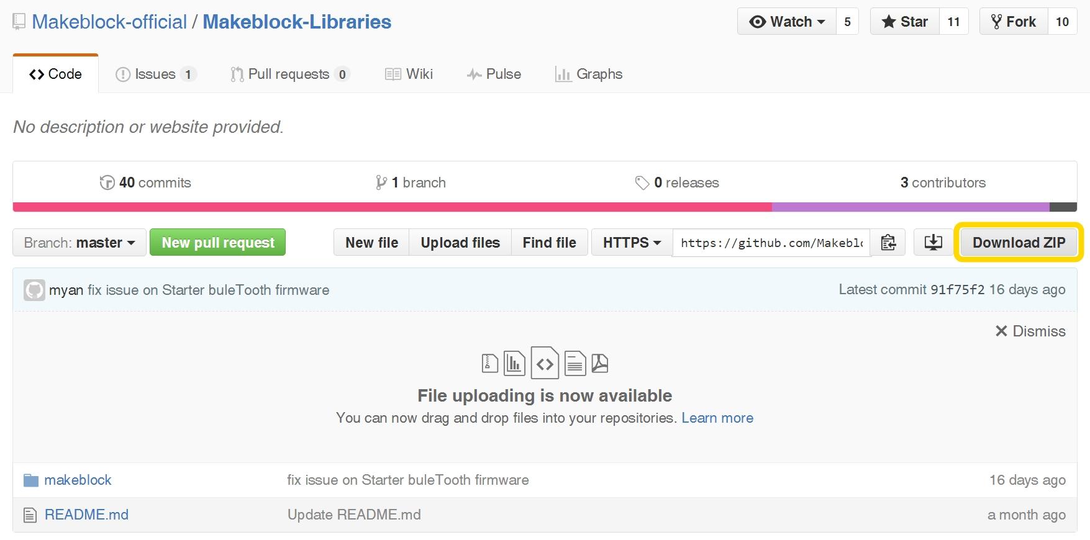Switch to the Wiki tab

tap(409, 74)
